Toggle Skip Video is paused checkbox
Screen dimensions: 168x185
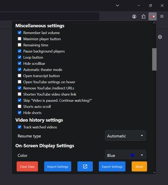click(19, 100)
